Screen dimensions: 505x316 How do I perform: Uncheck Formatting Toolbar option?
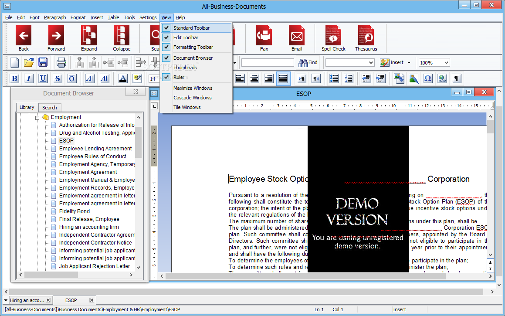click(x=196, y=47)
